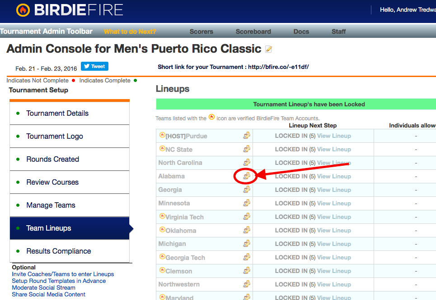Go to the Manage Teams setup step
Image resolution: width=436 pixels, height=300 pixels.
coord(51,205)
